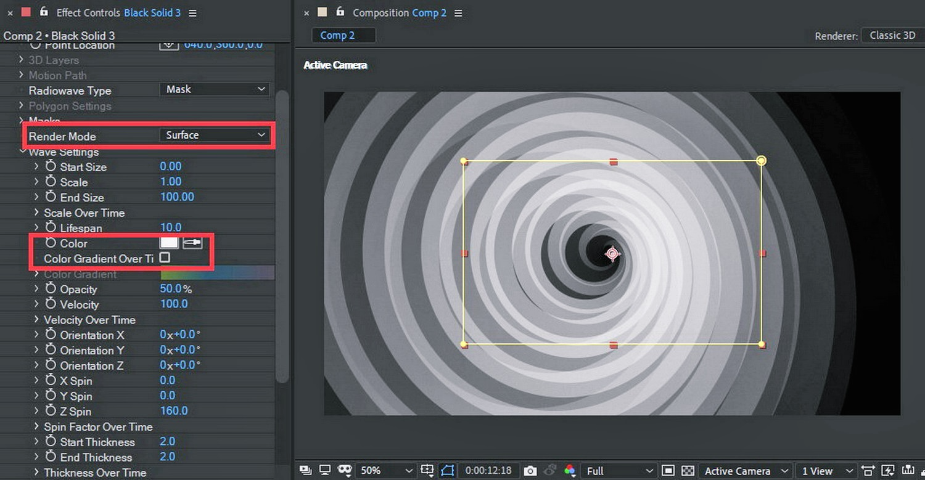Expand the Velocity Over Time graph

[37, 319]
